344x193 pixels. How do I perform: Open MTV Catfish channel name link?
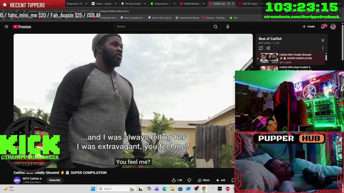31,179
